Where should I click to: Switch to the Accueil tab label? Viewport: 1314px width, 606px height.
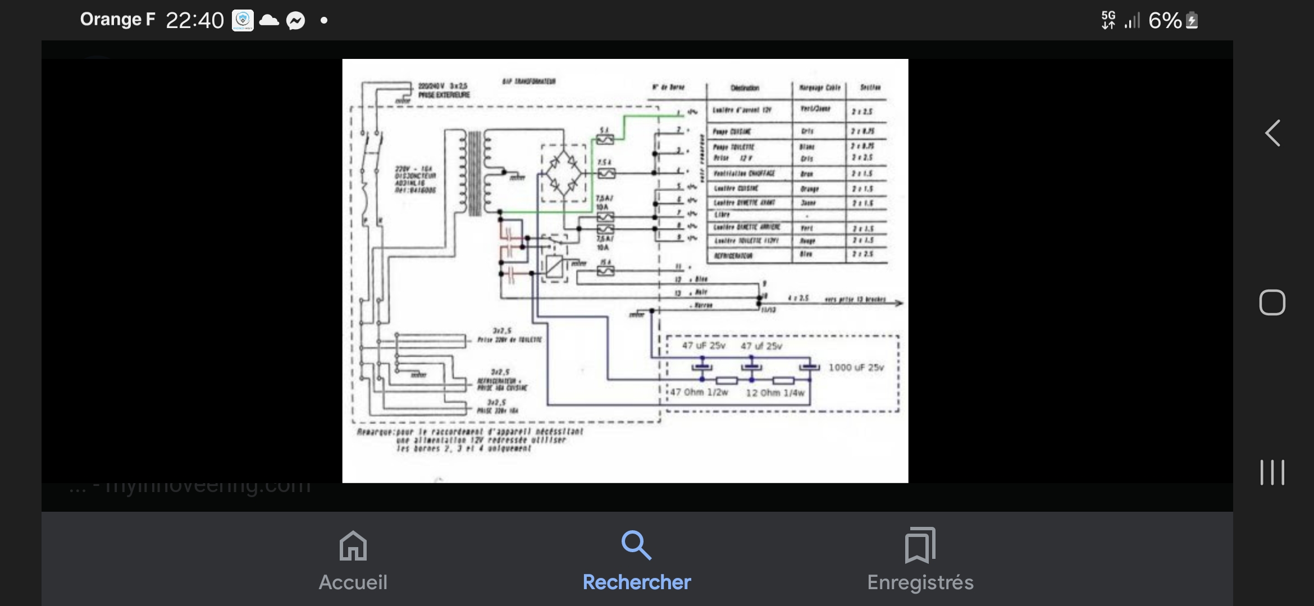pos(353,582)
